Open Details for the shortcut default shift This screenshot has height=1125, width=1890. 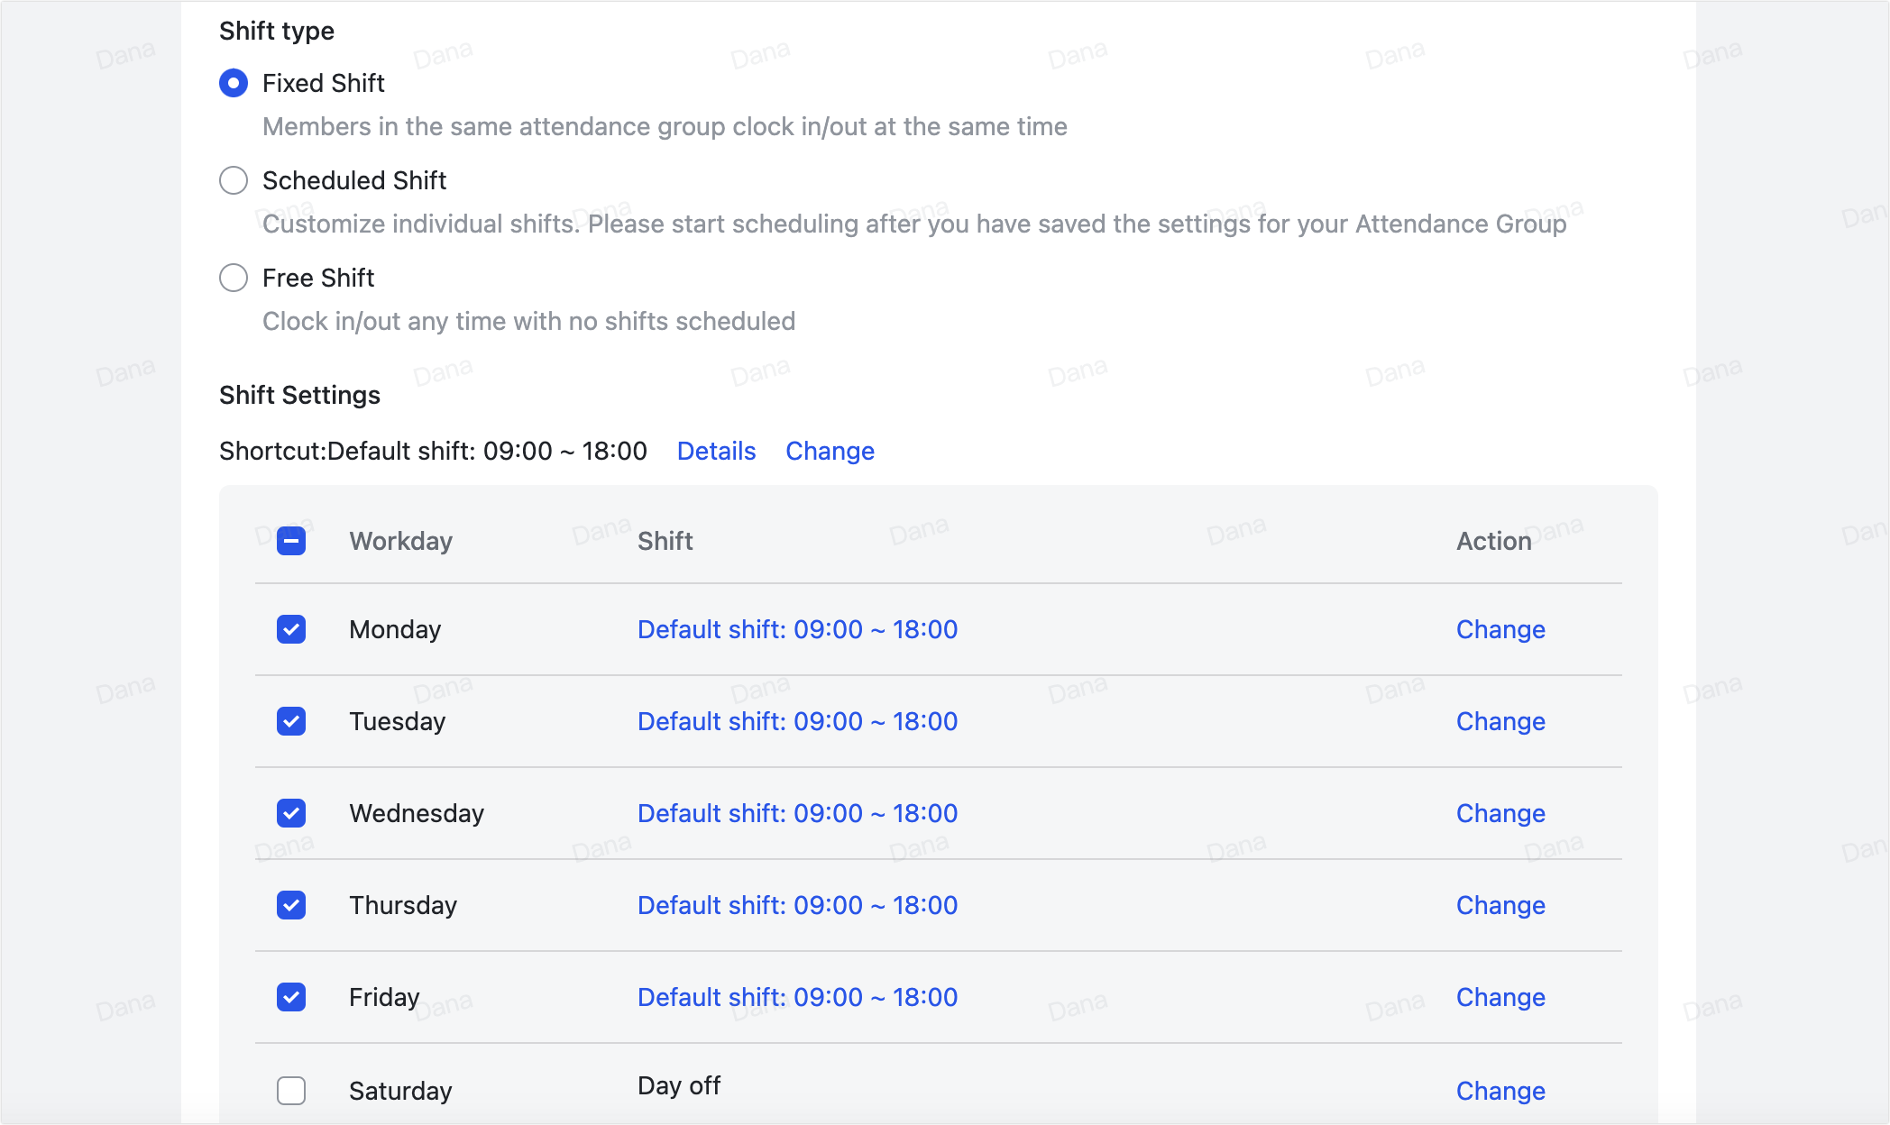pyautogui.click(x=716, y=451)
